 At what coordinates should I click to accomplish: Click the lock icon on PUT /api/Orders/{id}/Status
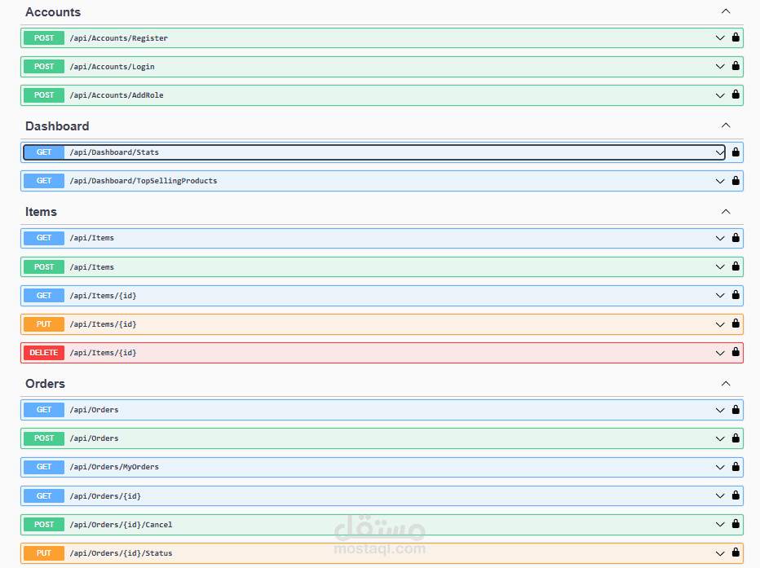tap(735, 553)
